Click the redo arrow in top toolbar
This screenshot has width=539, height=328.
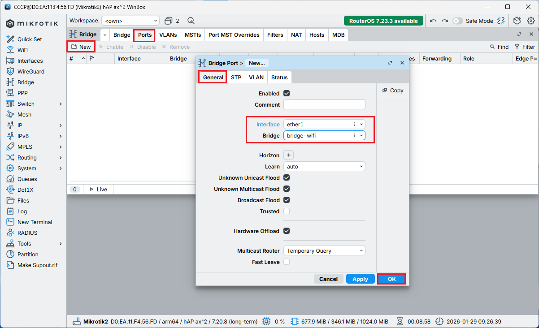pyautogui.click(x=445, y=21)
